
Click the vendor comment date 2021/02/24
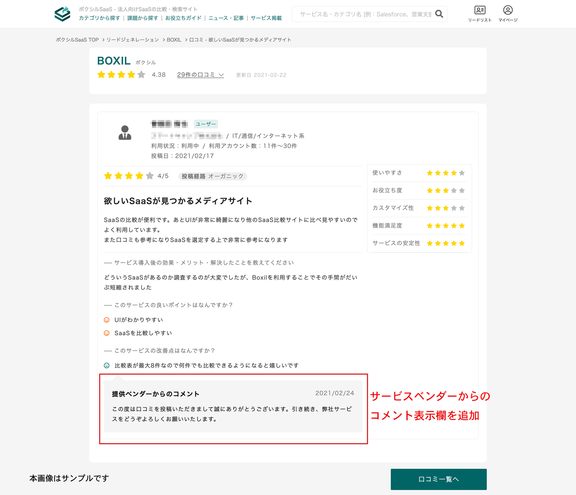[x=335, y=393]
